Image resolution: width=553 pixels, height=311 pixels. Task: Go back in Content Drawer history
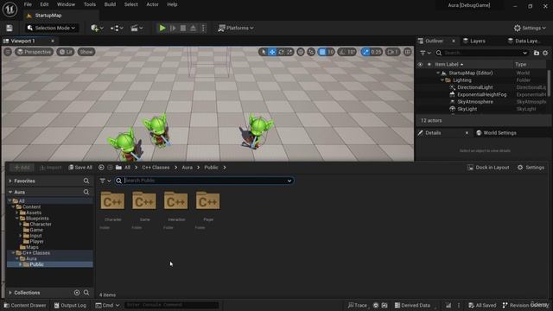point(101,168)
